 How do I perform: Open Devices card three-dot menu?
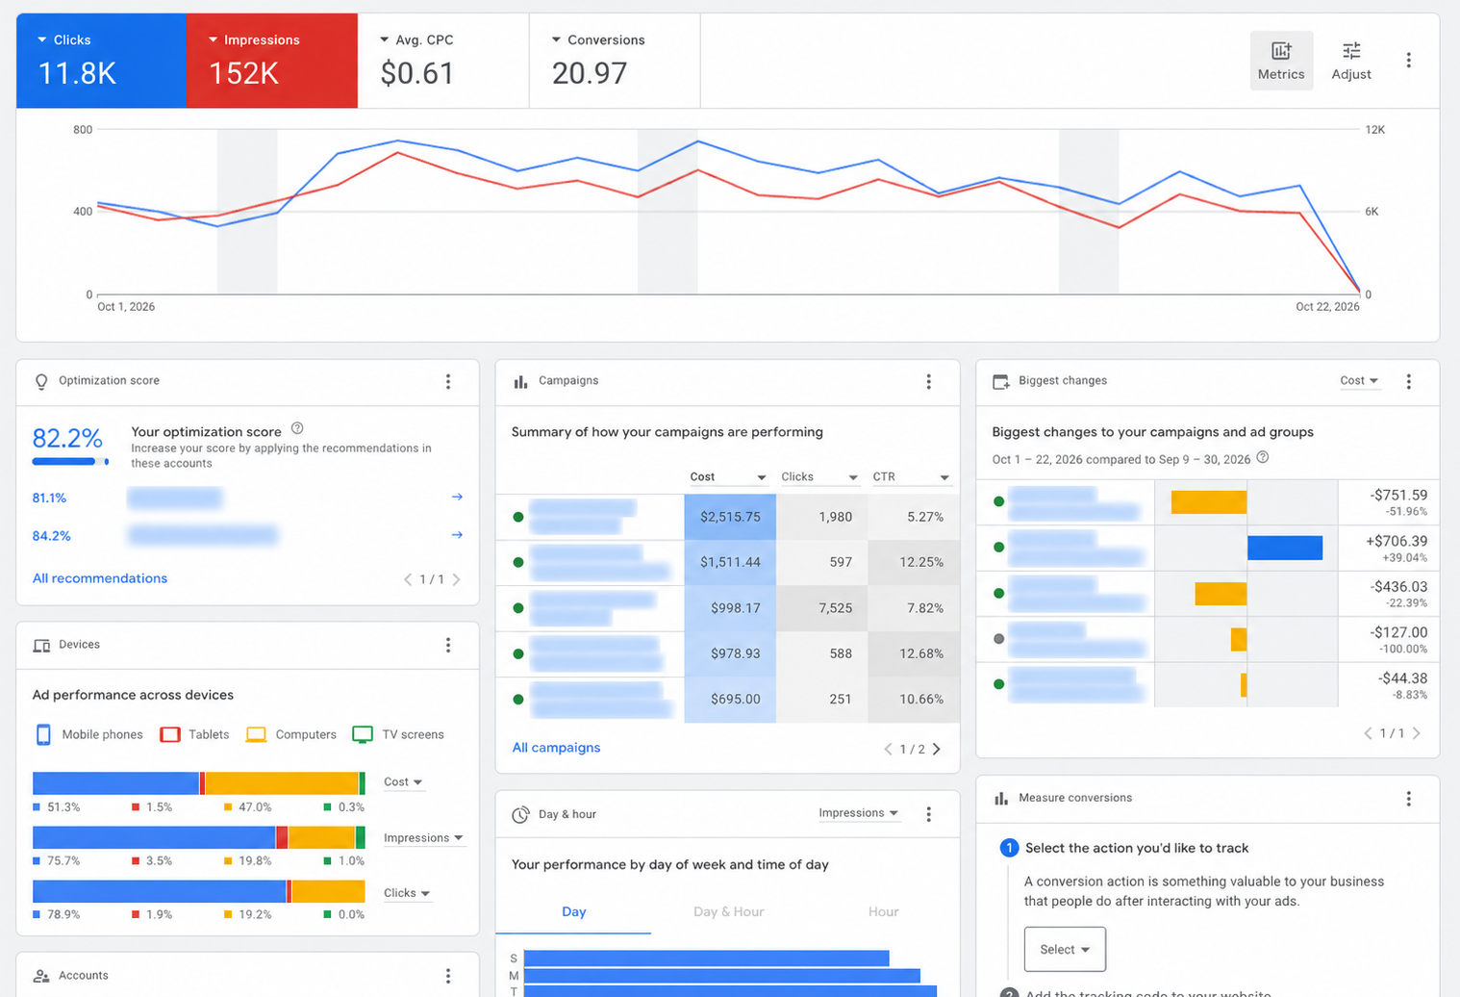coord(448,645)
